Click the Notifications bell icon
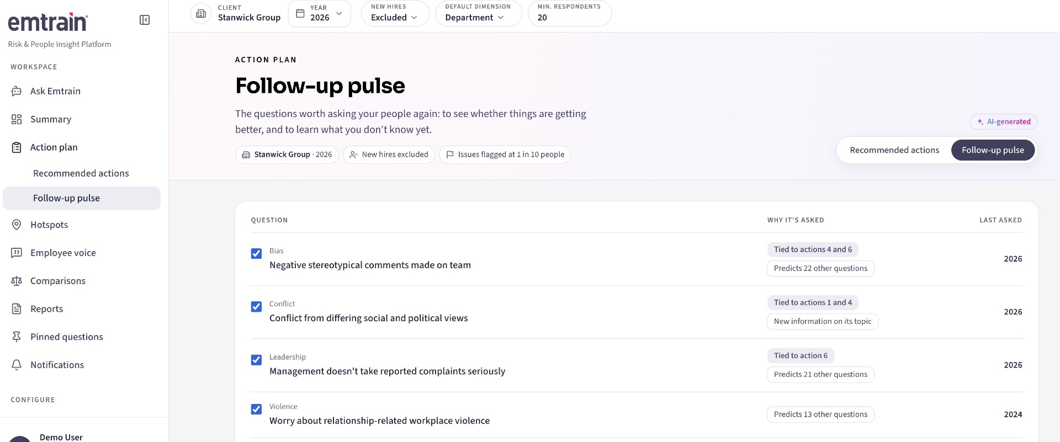The image size is (1060, 442). tap(17, 365)
